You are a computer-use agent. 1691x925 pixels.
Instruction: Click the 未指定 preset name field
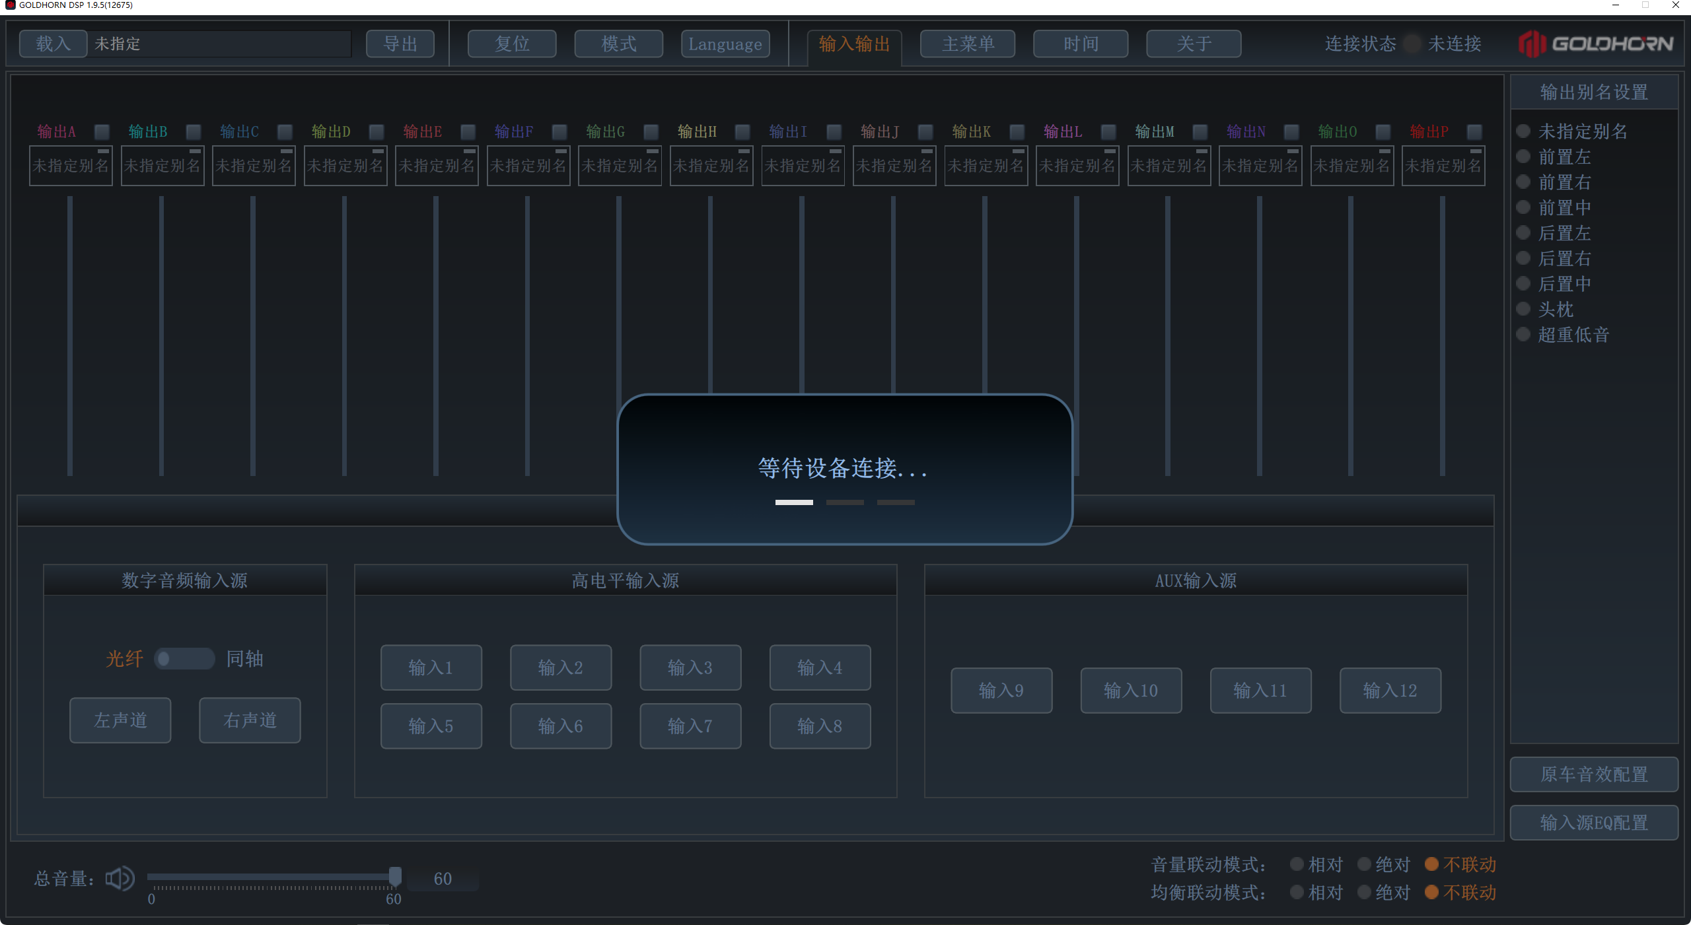coord(220,44)
